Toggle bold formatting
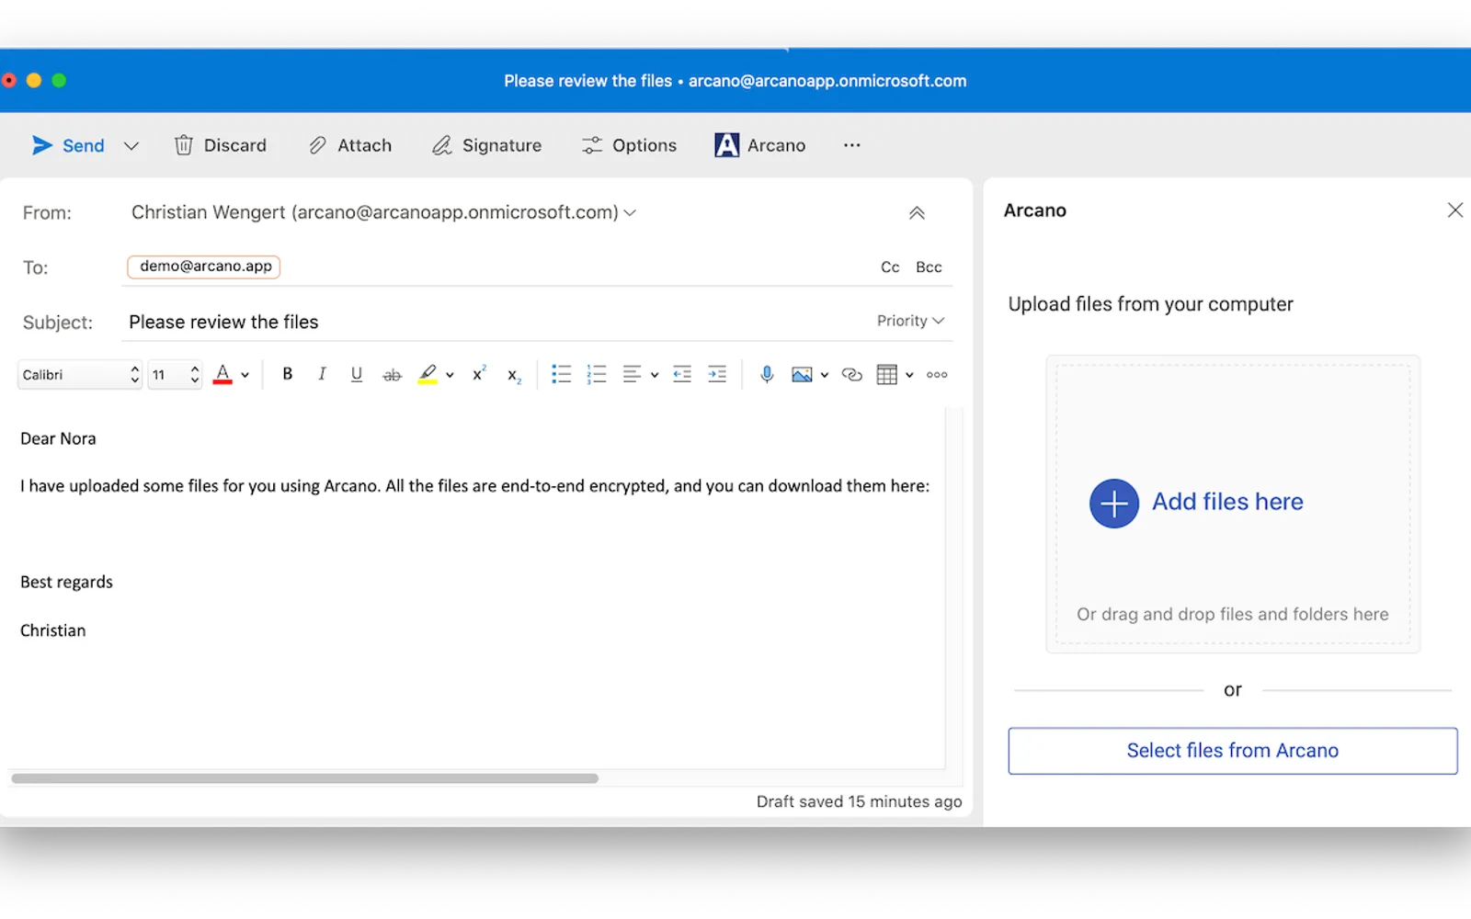The height and width of the screenshot is (919, 1471). (x=288, y=374)
